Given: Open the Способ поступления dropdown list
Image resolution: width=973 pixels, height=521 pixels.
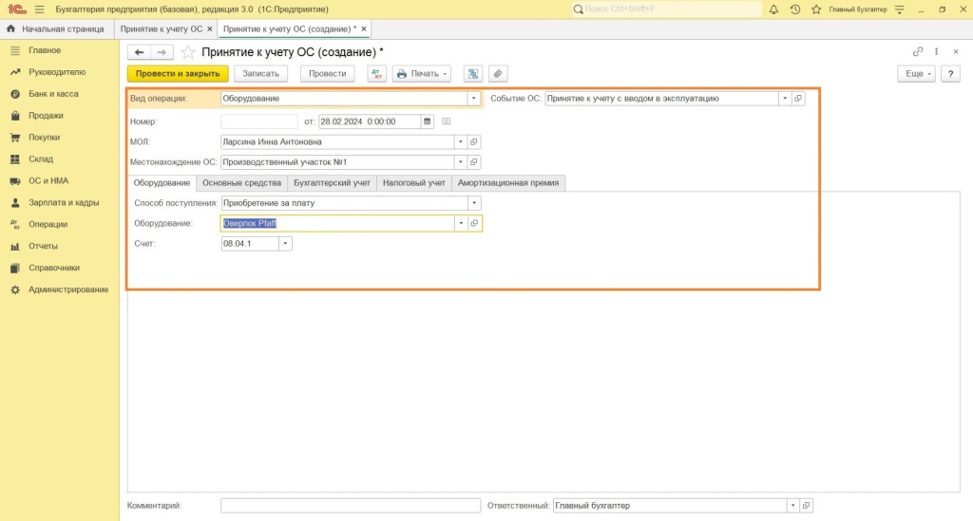Looking at the screenshot, I should click(x=473, y=202).
